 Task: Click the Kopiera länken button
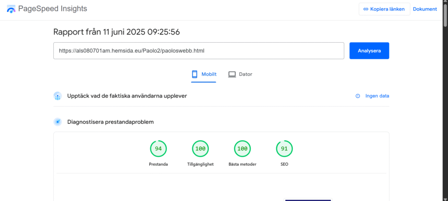(x=384, y=9)
